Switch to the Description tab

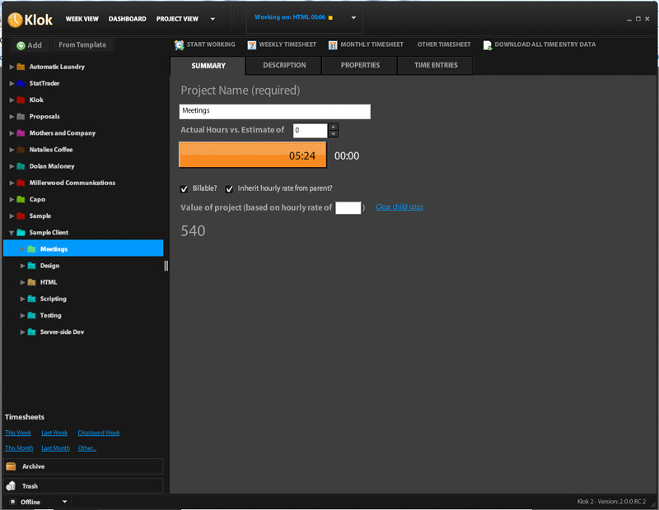(284, 66)
